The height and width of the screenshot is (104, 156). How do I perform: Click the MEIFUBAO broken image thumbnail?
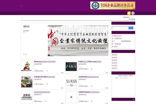click(x=71, y=97)
